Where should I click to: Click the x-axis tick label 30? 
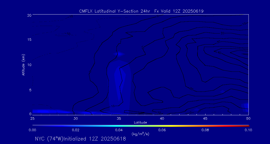pyautogui.click(x=75, y=118)
